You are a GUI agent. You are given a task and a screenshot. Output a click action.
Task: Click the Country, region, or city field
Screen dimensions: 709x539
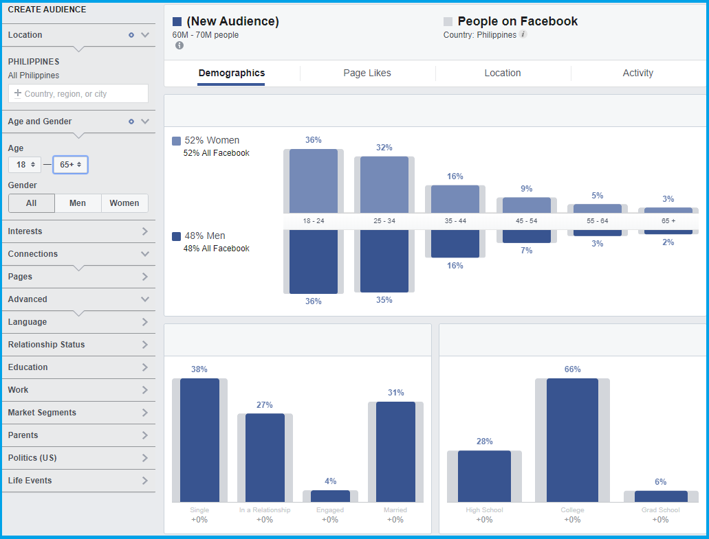pos(83,94)
